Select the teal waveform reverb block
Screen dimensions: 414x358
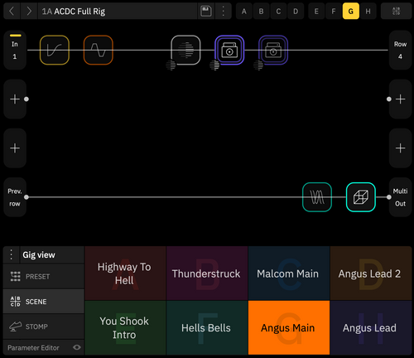point(317,197)
